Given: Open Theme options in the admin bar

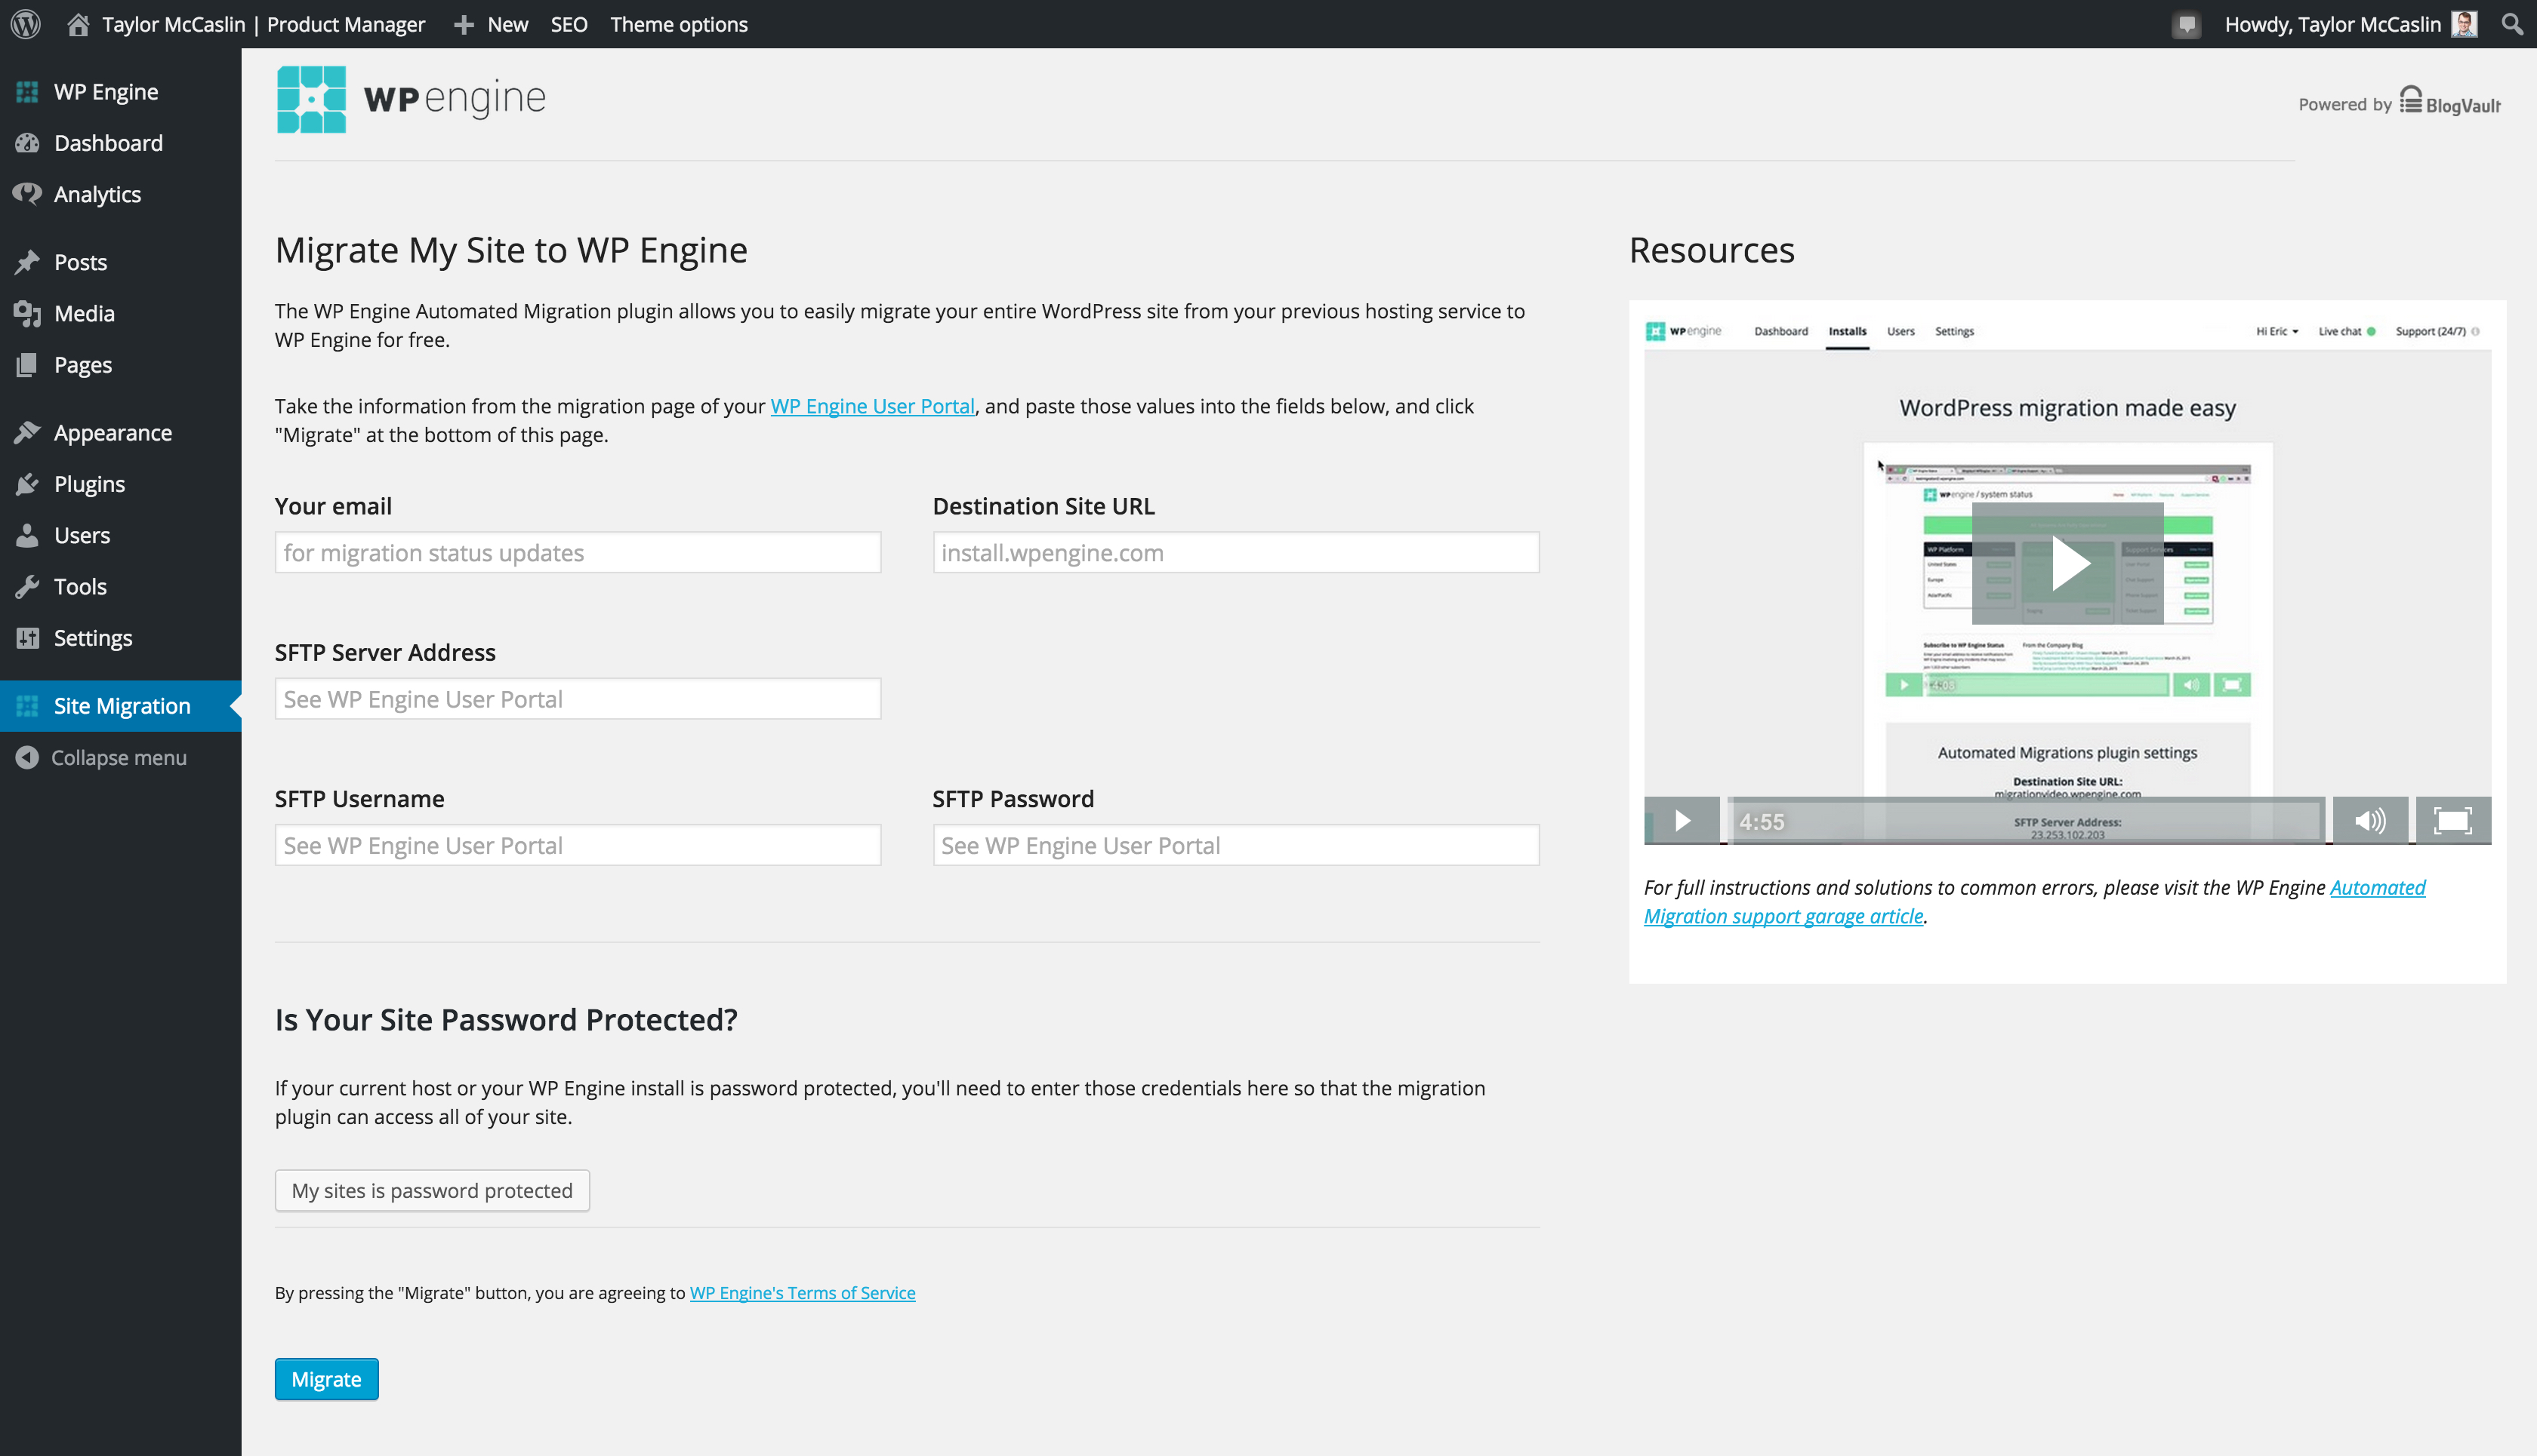Looking at the screenshot, I should click(x=679, y=24).
